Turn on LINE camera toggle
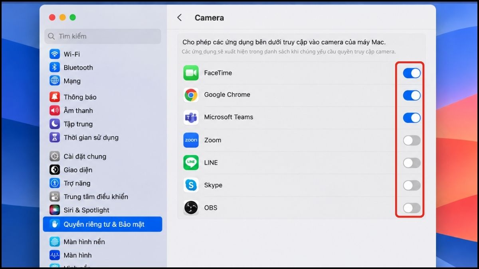Image resolution: width=479 pixels, height=269 pixels. point(412,163)
